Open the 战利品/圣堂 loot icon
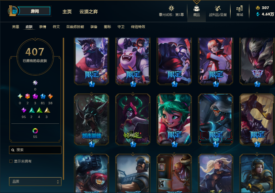Image resolution: width=275 pixels, height=193 pixels. pyautogui.click(x=218, y=8)
